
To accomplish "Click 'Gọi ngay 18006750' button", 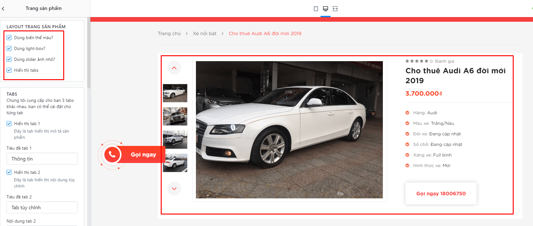I will (x=441, y=193).
